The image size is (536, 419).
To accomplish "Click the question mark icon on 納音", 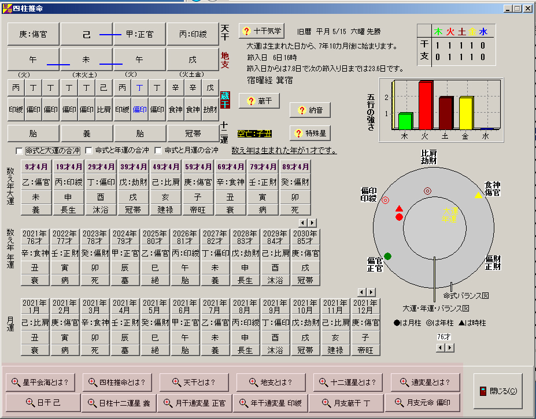I will pos(302,110).
